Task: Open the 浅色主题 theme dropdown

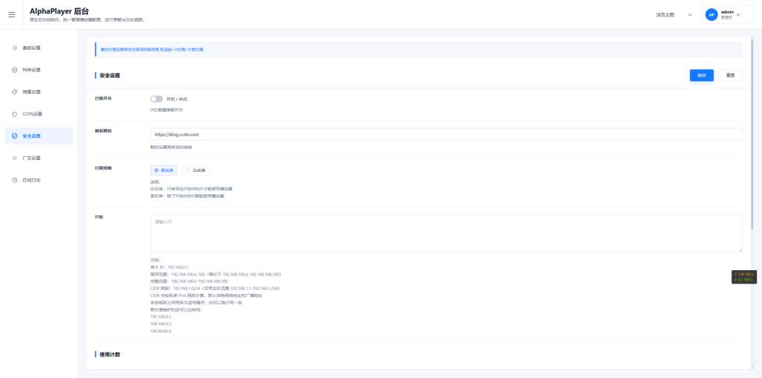Action: coord(673,15)
